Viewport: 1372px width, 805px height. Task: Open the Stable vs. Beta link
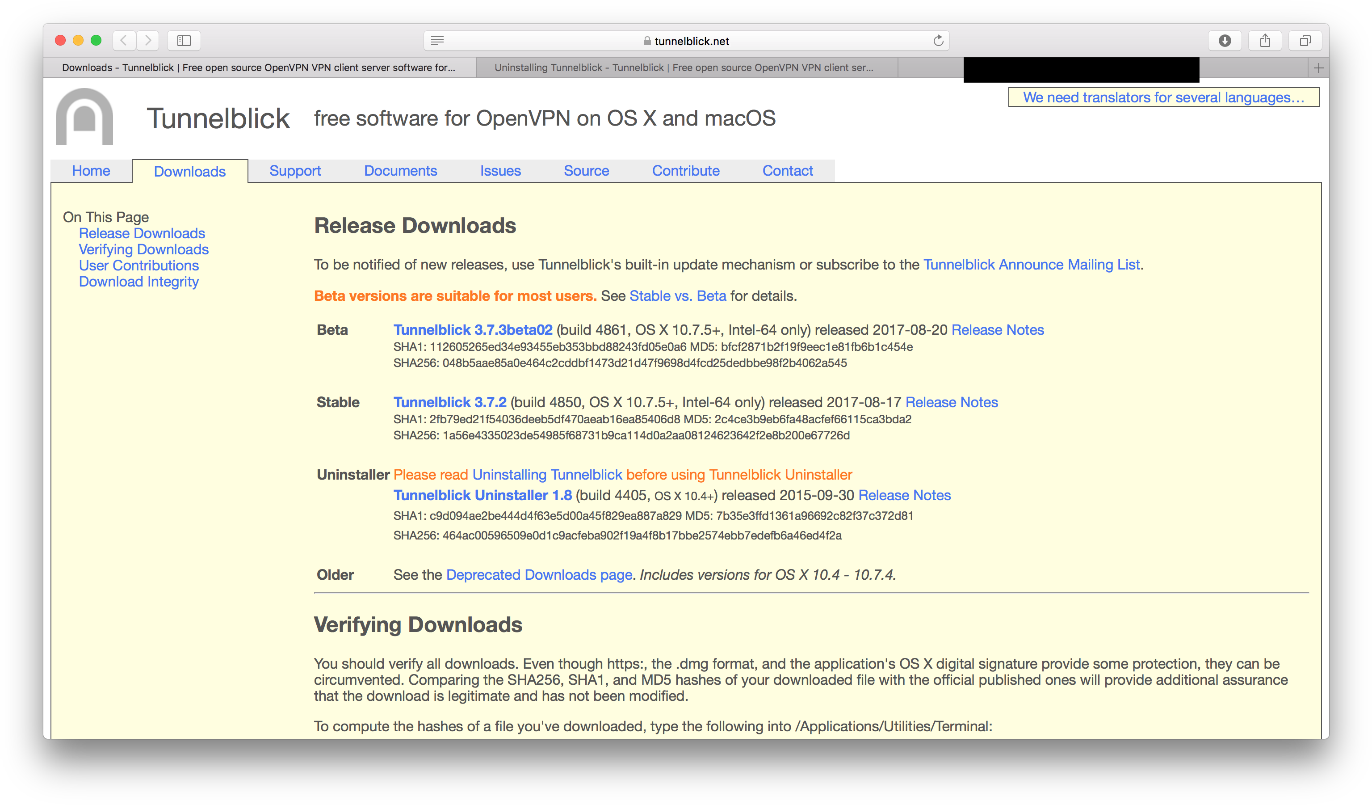point(678,296)
